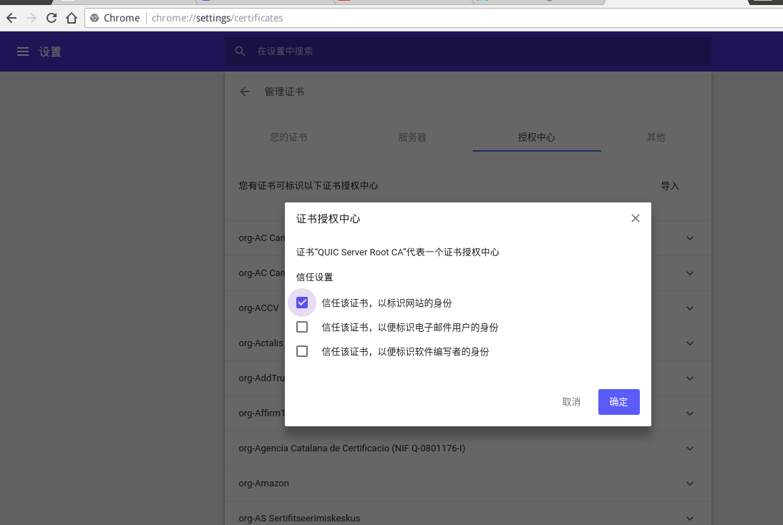Enable trust for identifying software makers
The height and width of the screenshot is (525, 783).
pyautogui.click(x=302, y=351)
